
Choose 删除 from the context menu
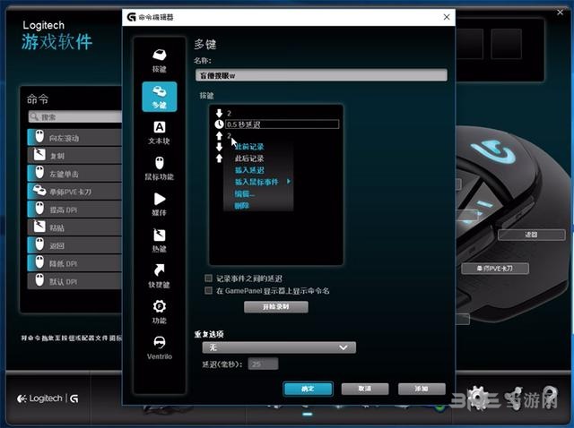[241, 205]
